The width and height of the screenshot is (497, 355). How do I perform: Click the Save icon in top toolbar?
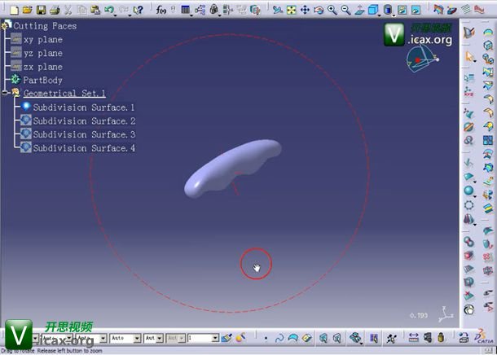tap(41, 11)
